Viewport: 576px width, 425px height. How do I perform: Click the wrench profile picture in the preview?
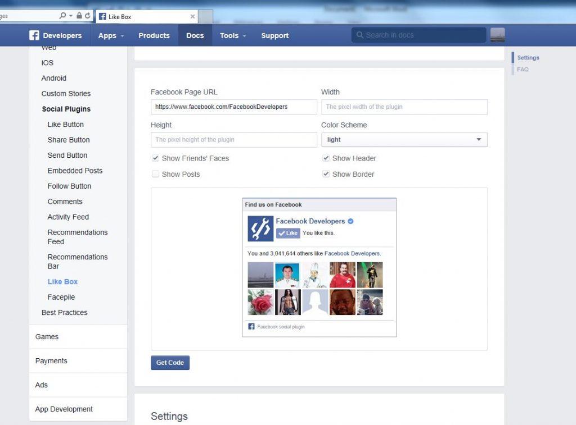(x=260, y=228)
